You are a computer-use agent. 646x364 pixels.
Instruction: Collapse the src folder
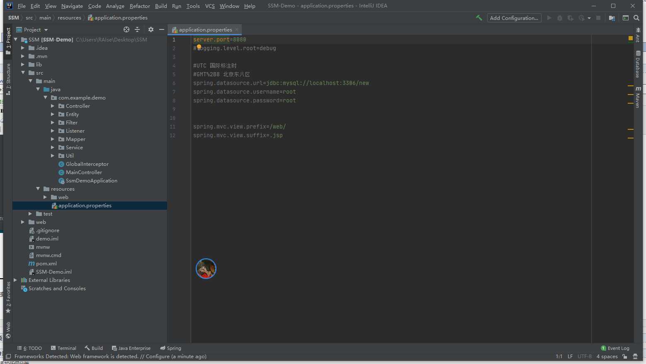click(23, 73)
